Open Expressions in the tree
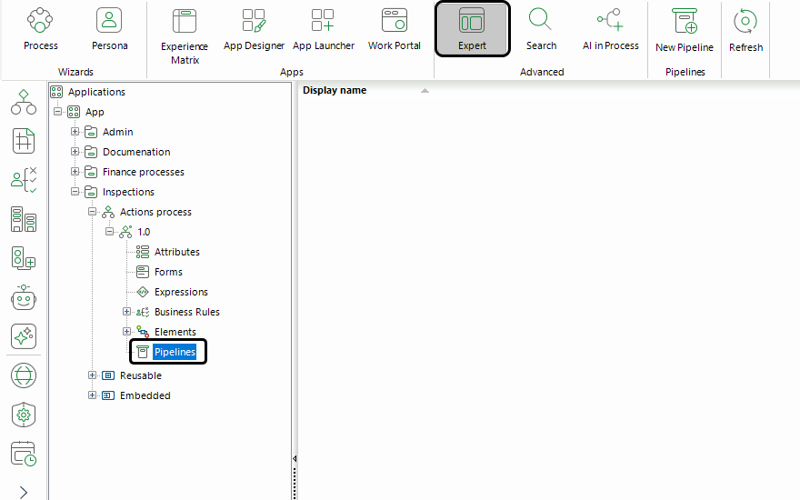Screen dimensions: 800x500 click(181, 292)
